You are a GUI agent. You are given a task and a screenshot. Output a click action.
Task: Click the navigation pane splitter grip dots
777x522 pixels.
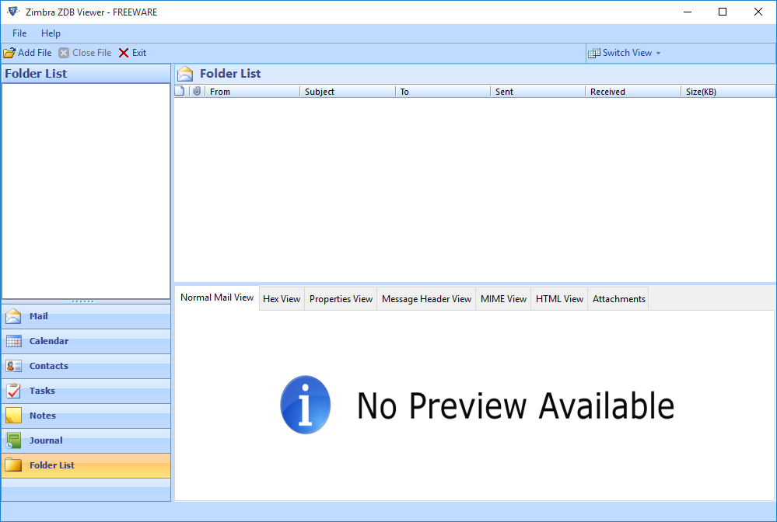pos(82,301)
